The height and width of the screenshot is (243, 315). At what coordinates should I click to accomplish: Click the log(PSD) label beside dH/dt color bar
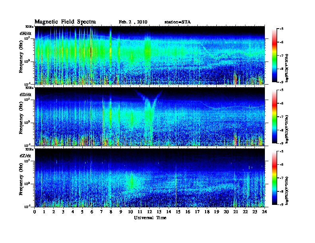[287, 68]
